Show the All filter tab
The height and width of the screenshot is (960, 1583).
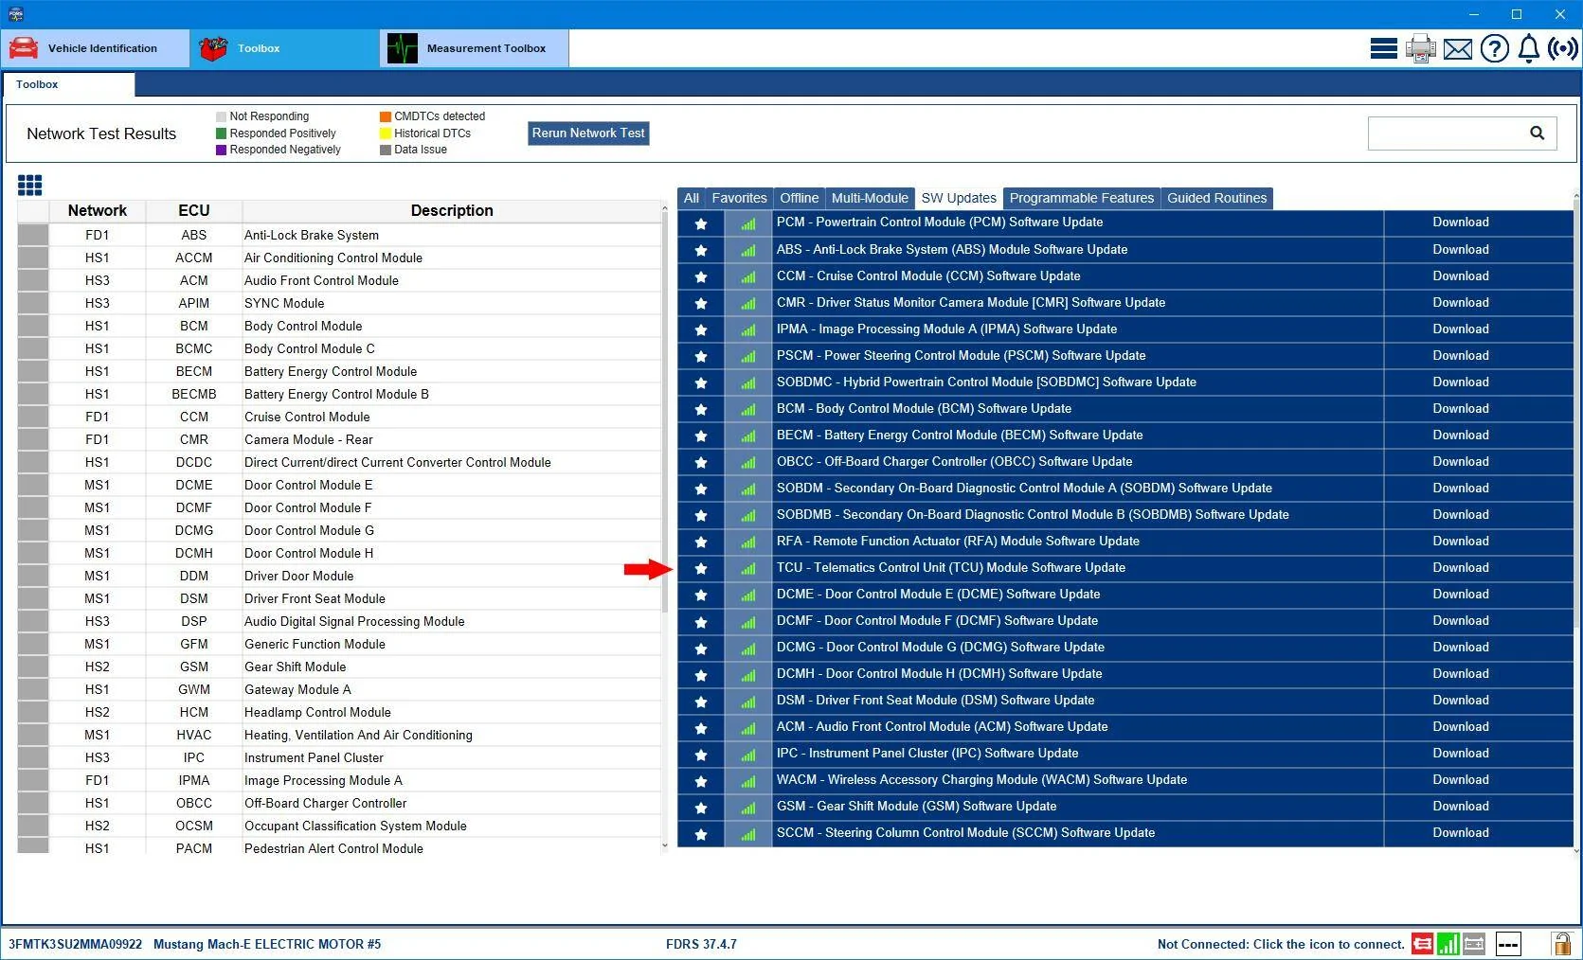tap(692, 198)
